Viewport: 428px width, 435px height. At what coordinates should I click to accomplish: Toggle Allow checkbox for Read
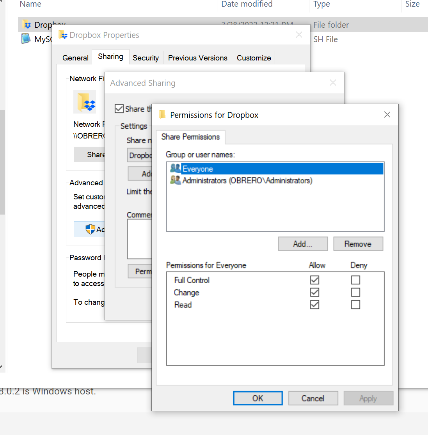(314, 305)
